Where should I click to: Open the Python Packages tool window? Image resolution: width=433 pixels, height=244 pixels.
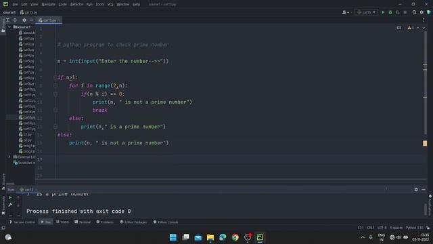point(133,222)
